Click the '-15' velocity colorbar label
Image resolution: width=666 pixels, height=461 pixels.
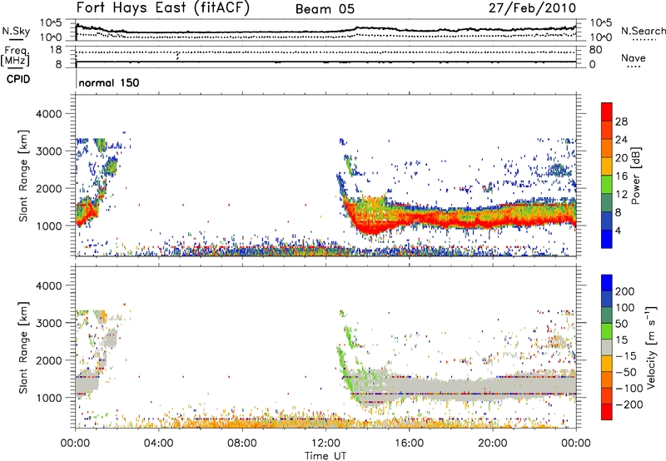pos(626,356)
